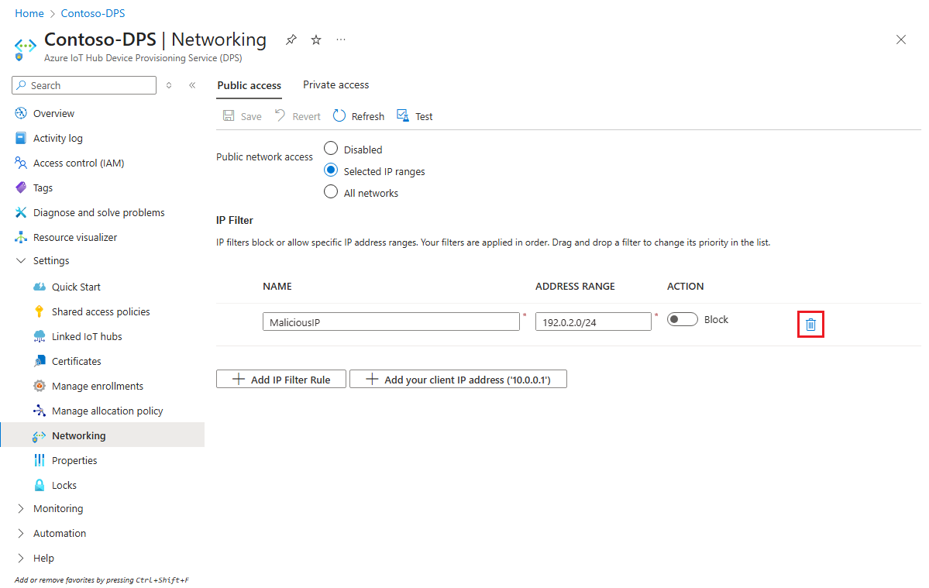The image size is (929, 588).
Task: Switch to the Private access tab
Action: click(x=335, y=84)
